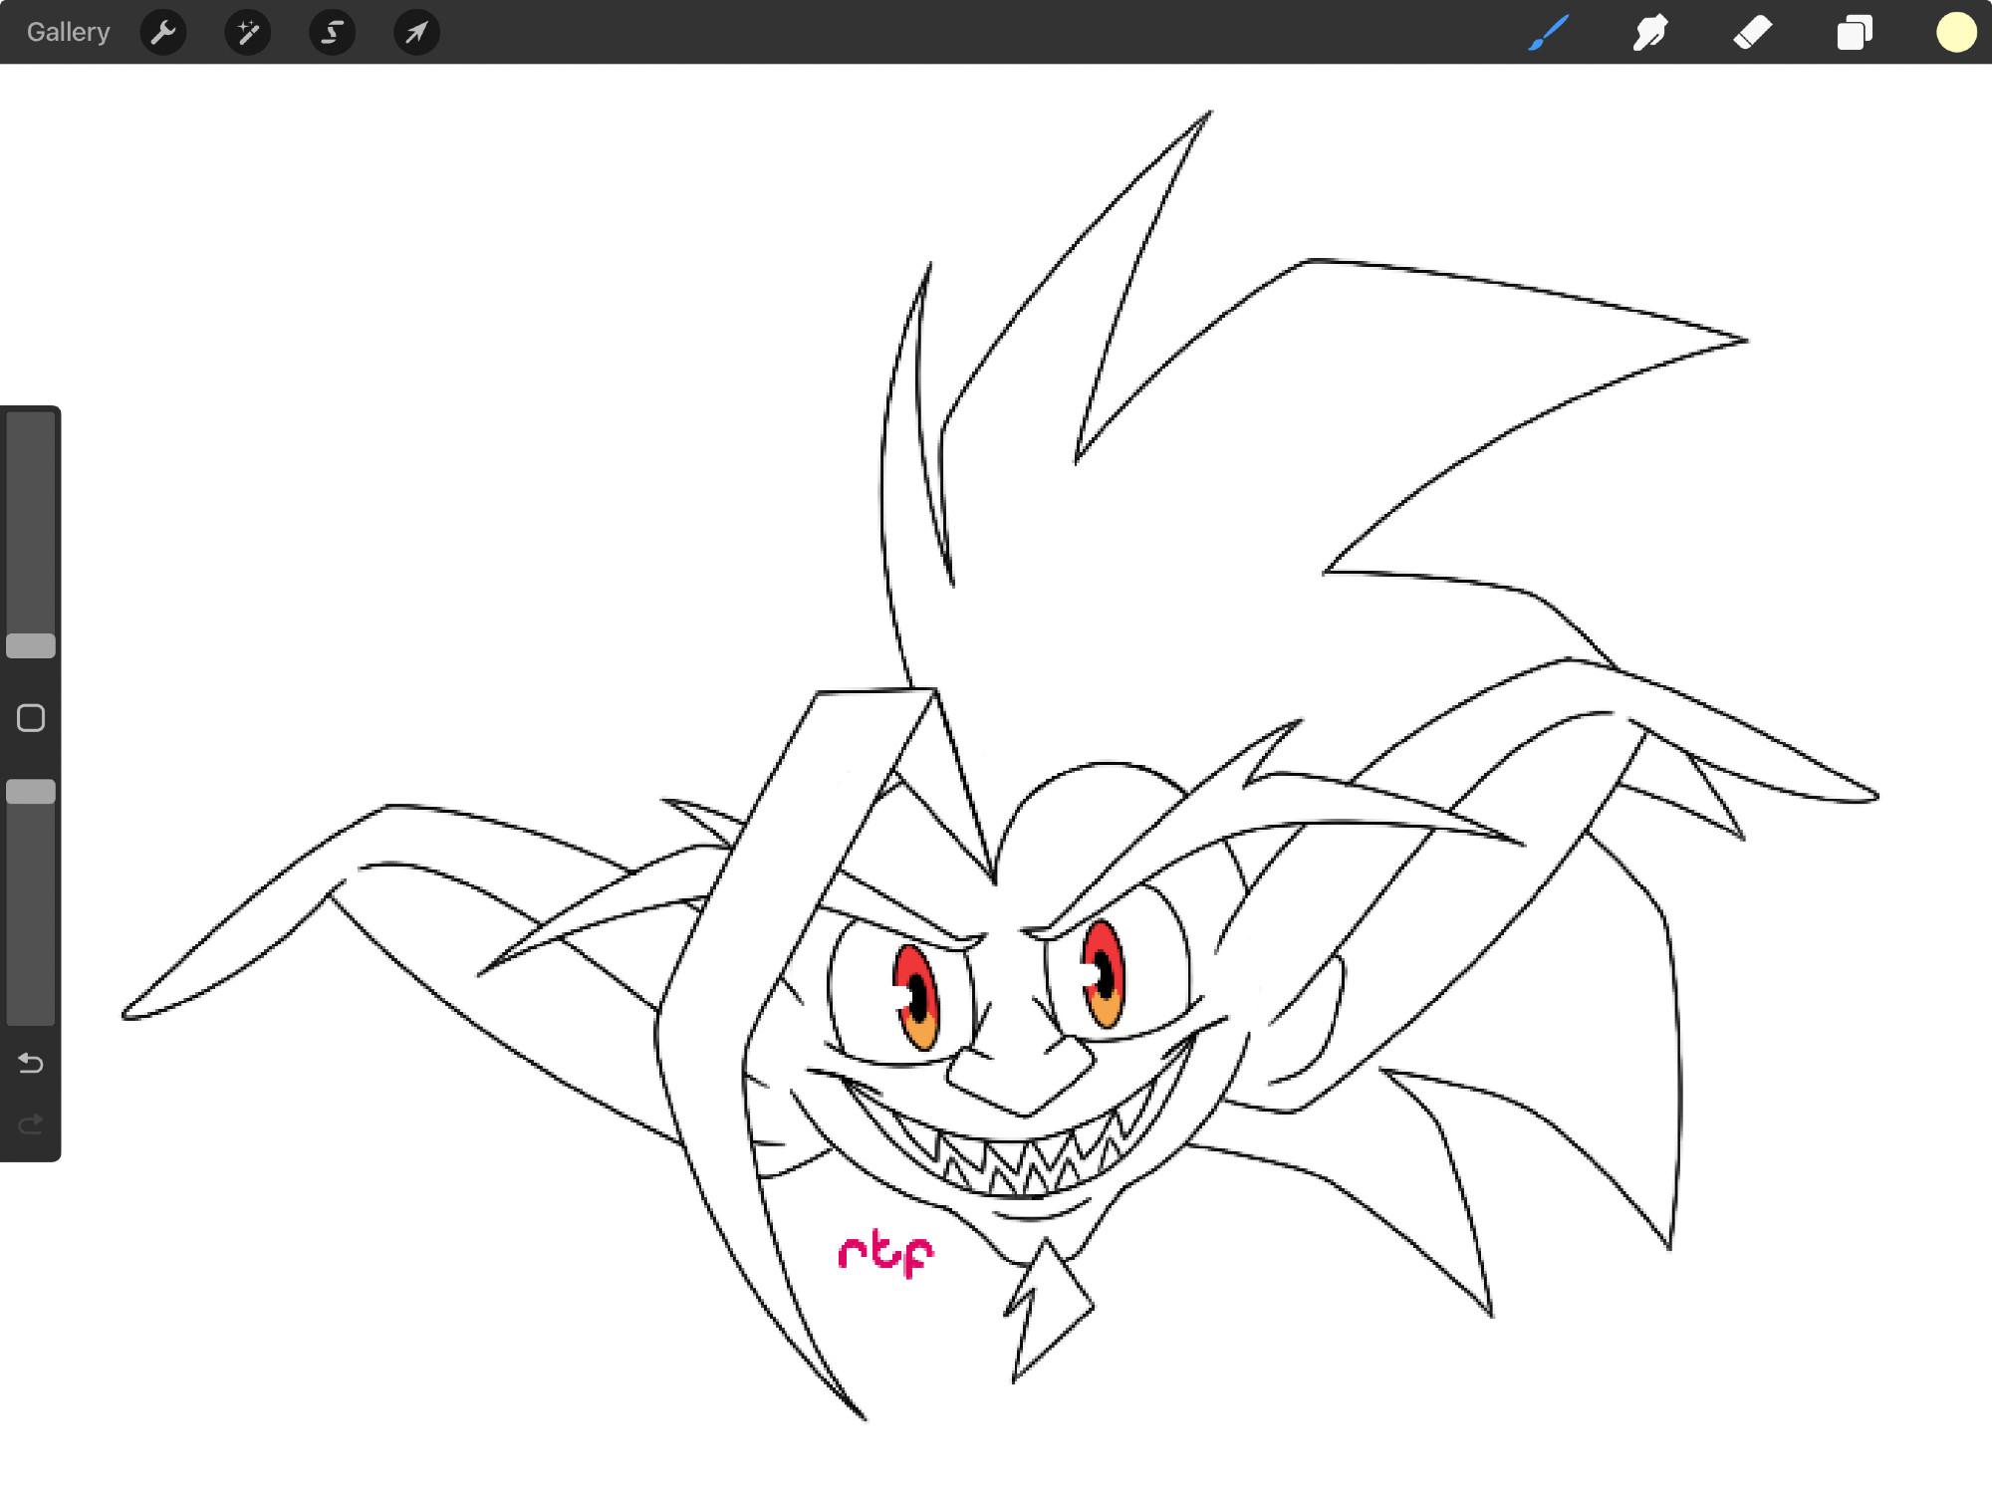Screen dimensions: 1992x1493
Task: Activate the Selection tool
Action: [333, 32]
